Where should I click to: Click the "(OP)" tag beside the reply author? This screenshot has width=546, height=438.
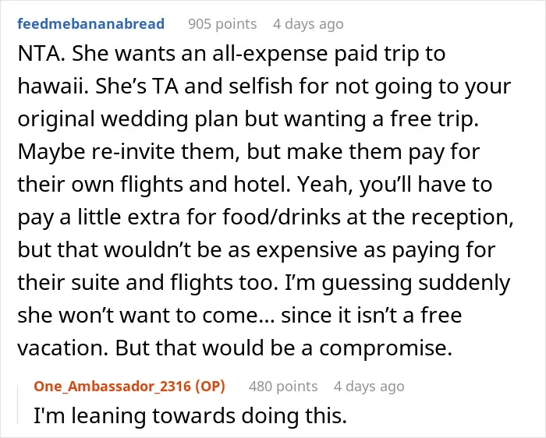pyautogui.click(x=210, y=386)
